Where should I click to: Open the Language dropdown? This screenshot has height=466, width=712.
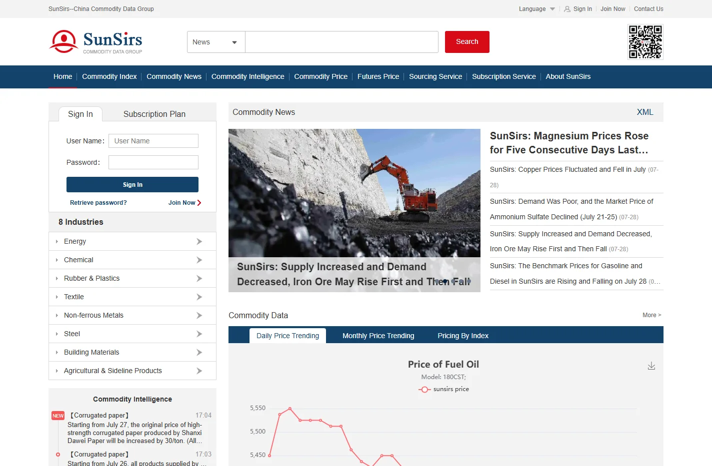pos(536,9)
